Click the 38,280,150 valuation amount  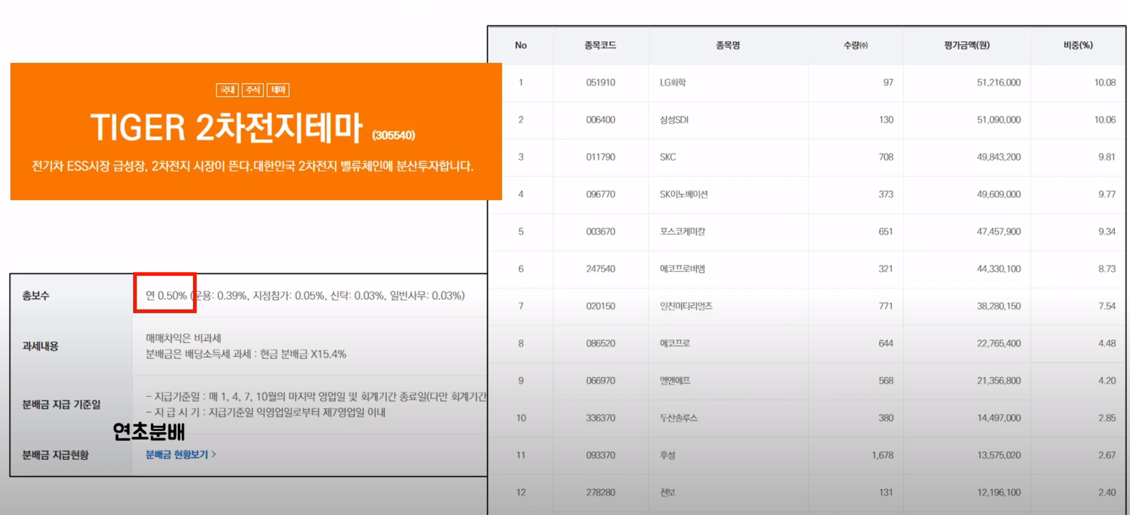coord(999,306)
